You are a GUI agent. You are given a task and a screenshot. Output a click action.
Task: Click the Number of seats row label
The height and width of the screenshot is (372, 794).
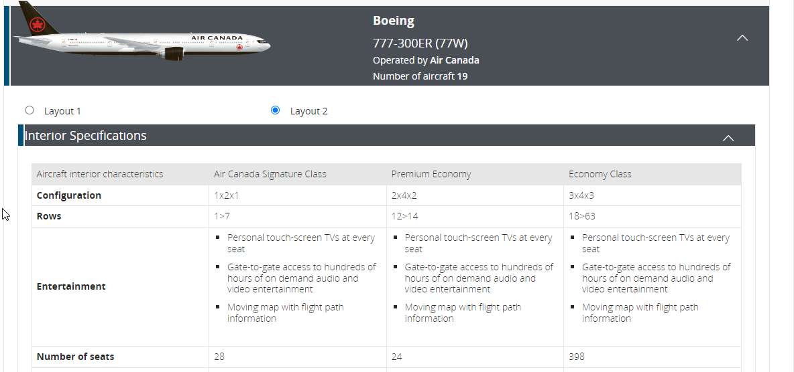pos(75,357)
